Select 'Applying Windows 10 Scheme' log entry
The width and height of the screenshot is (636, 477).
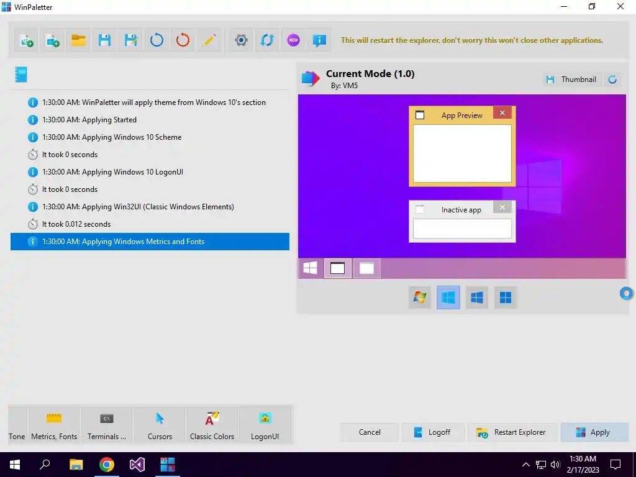150,137
